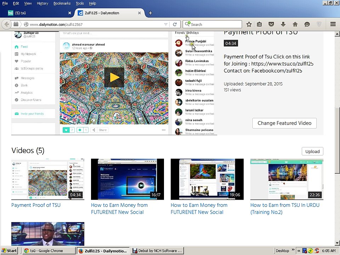Image resolution: width=340 pixels, height=255 pixels.
Task: Play the featured video
Action: click(x=114, y=78)
